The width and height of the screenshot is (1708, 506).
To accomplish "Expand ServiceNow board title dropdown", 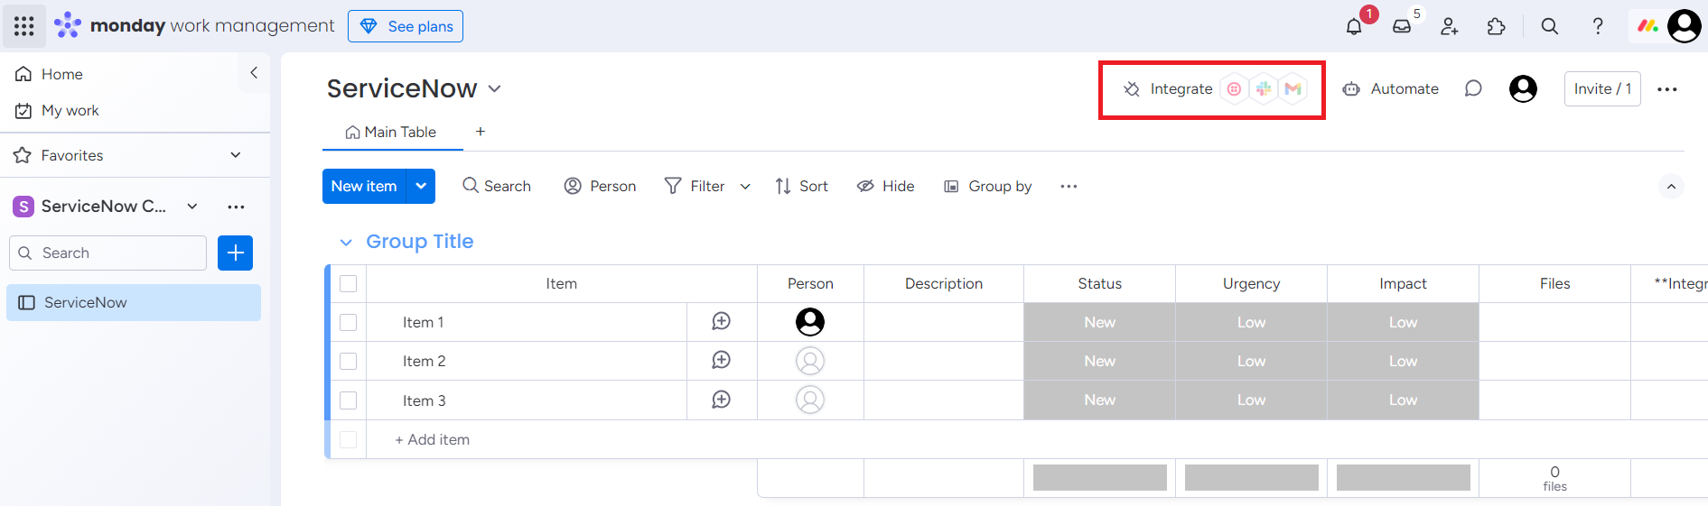I will pos(494,88).
